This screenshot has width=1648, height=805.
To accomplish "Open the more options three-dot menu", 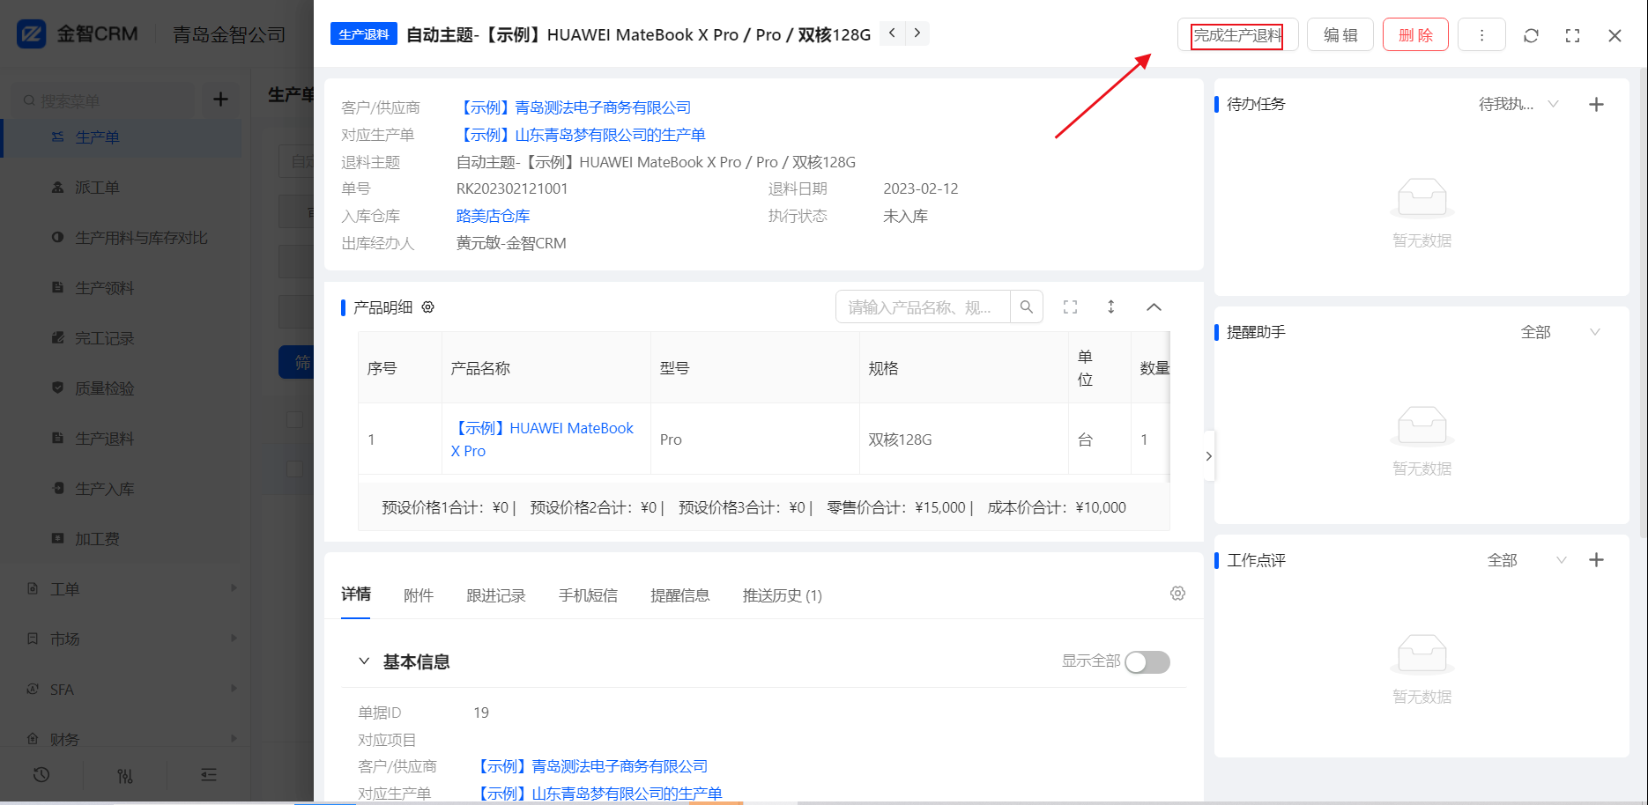I will (x=1481, y=35).
